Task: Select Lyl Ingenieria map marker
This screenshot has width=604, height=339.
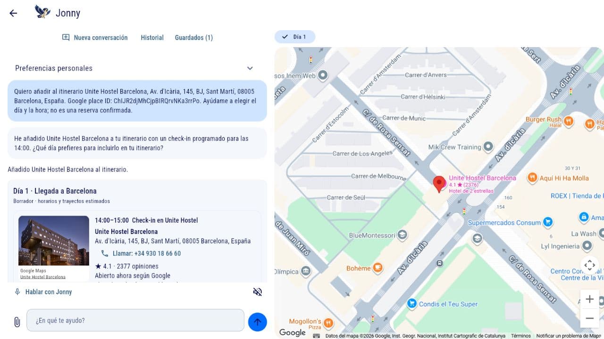Action: [587, 246]
